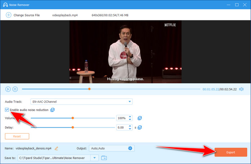This screenshot has height=164, width=251.
Task: Click the Volume slider handle
Action: tap(73, 118)
